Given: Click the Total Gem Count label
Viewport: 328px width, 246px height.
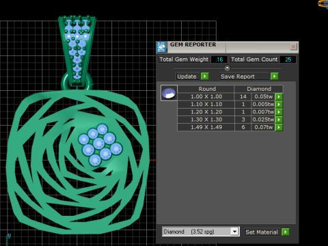Looking at the screenshot, I should point(254,59).
